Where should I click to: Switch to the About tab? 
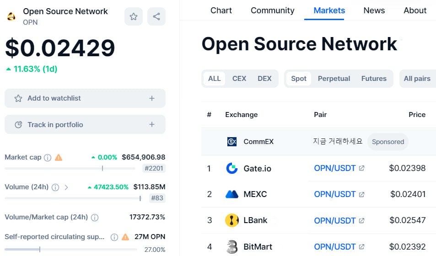point(415,10)
